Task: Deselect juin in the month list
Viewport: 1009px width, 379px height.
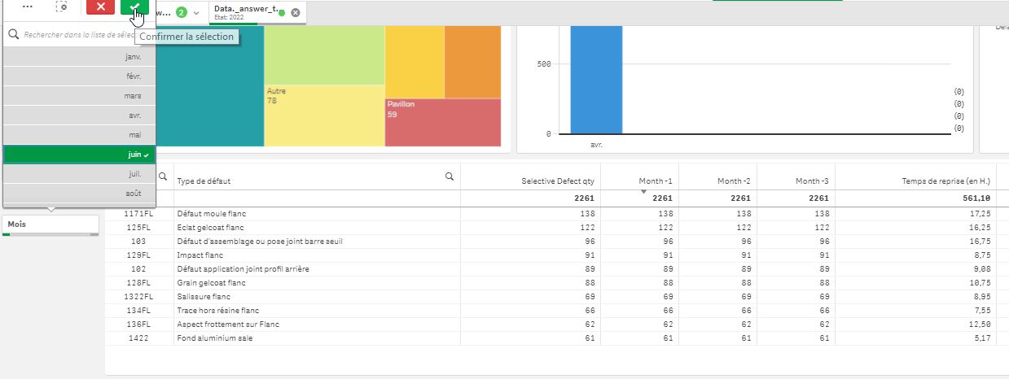Action: (x=73, y=155)
